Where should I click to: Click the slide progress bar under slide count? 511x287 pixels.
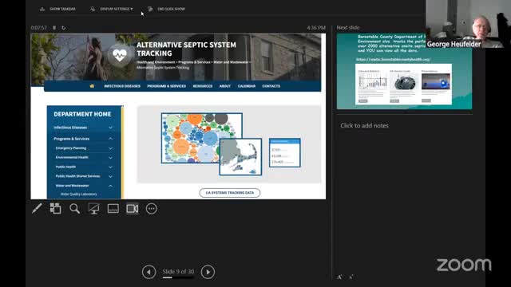[178, 277]
